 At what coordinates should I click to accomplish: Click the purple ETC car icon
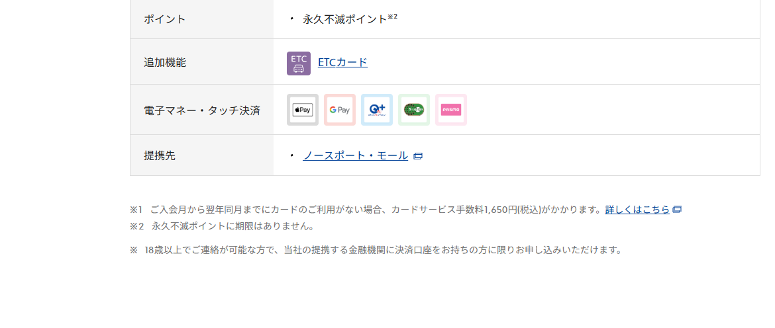(x=299, y=63)
